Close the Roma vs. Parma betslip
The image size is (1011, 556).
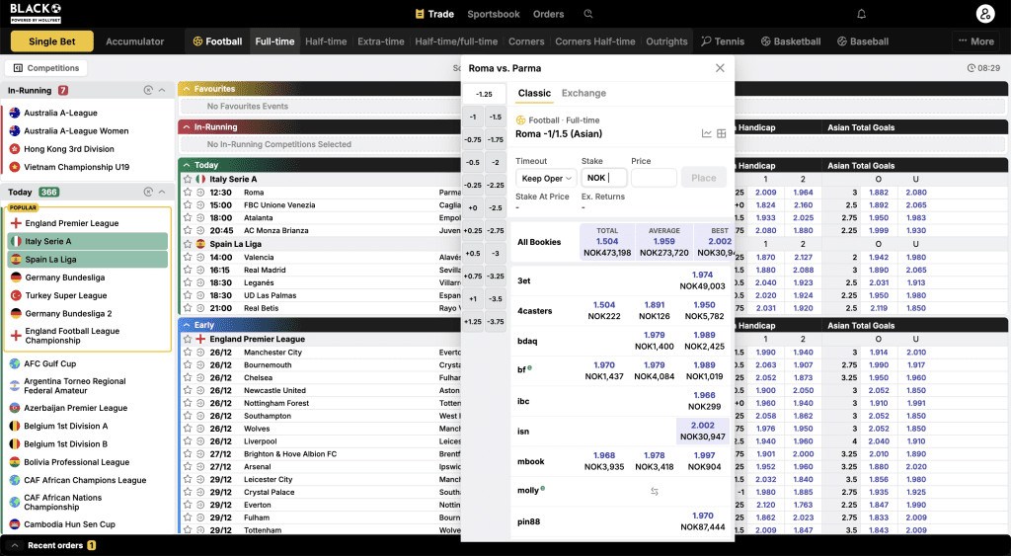(x=720, y=68)
